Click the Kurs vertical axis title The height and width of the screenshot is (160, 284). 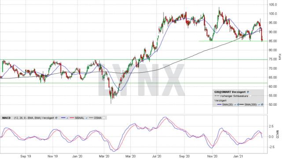[x=280, y=57]
